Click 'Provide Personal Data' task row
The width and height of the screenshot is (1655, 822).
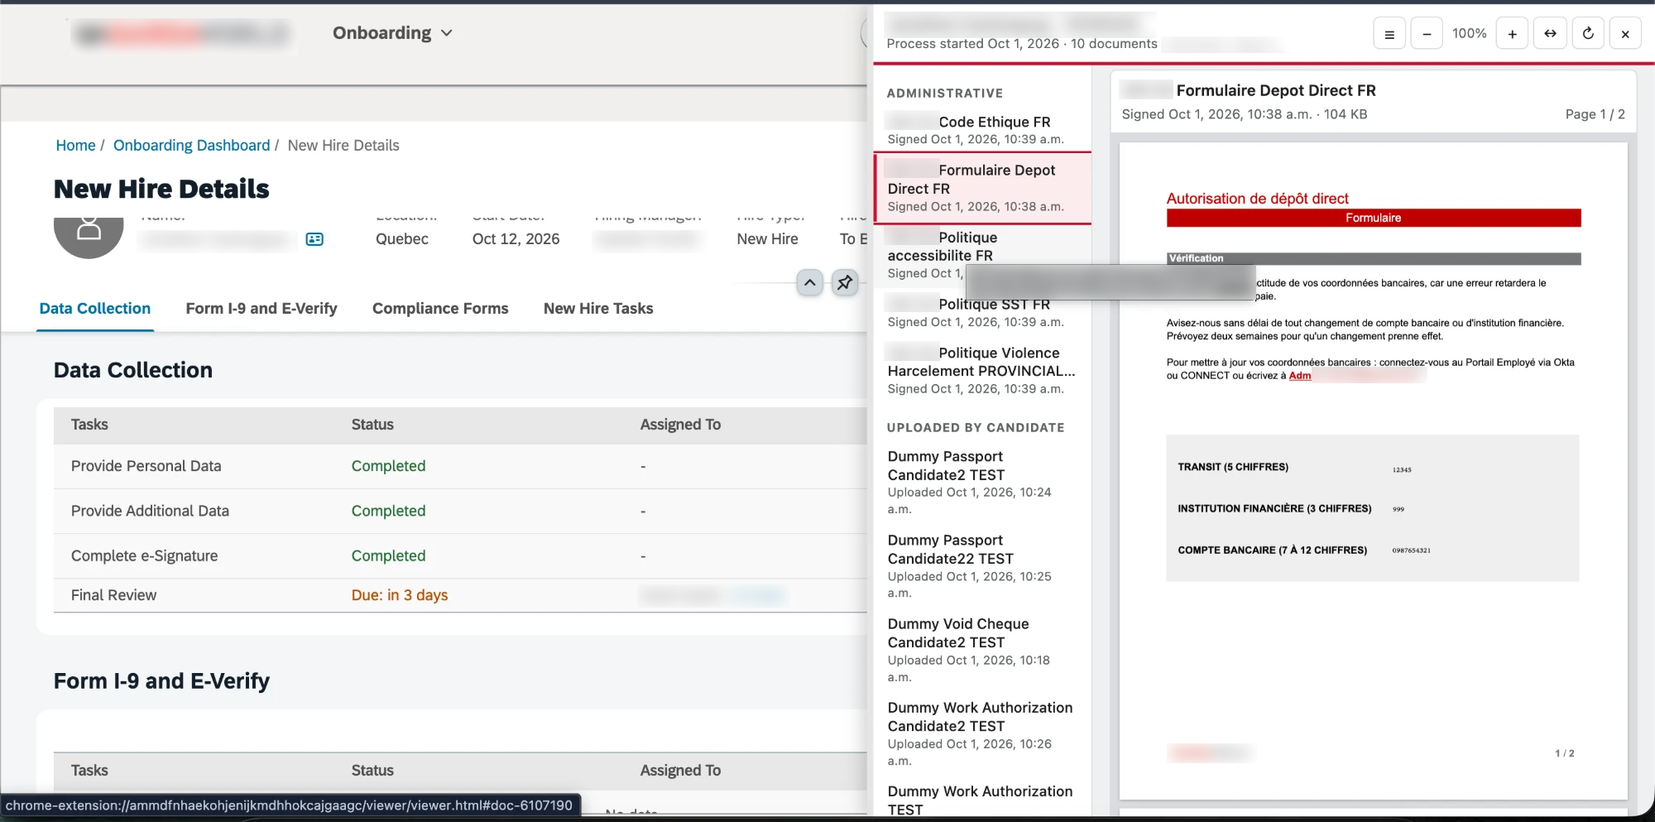pyautogui.click(x=460, y=467)
